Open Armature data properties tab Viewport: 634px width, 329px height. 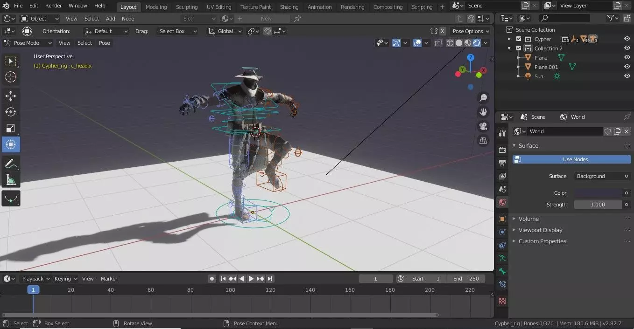[x=502, y=258]
